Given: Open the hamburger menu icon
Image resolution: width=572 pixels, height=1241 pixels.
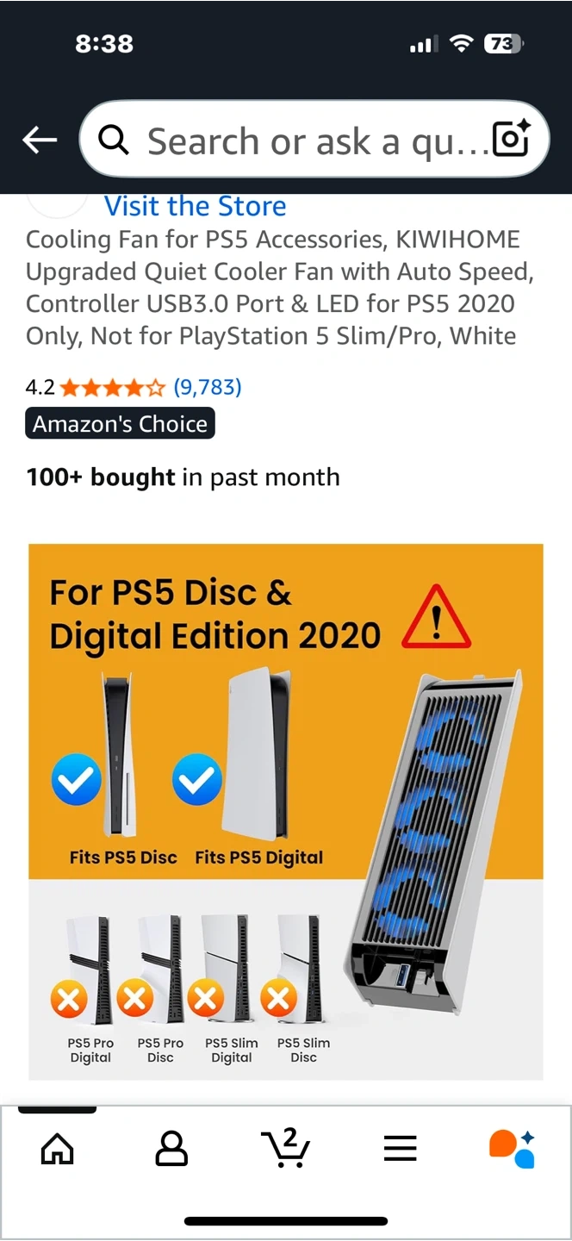Looking at the screenshot, I should [400, 1149].
